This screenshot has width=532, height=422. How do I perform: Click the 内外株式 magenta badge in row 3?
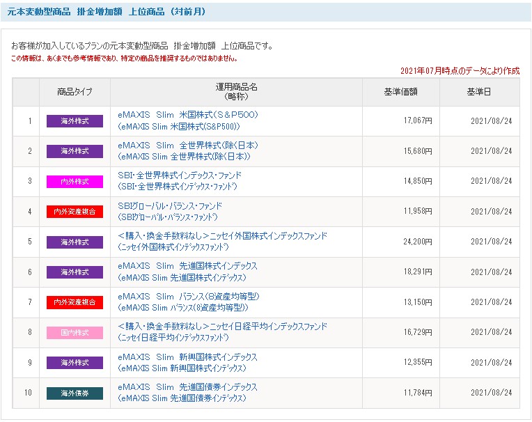[x=75, y=182]
